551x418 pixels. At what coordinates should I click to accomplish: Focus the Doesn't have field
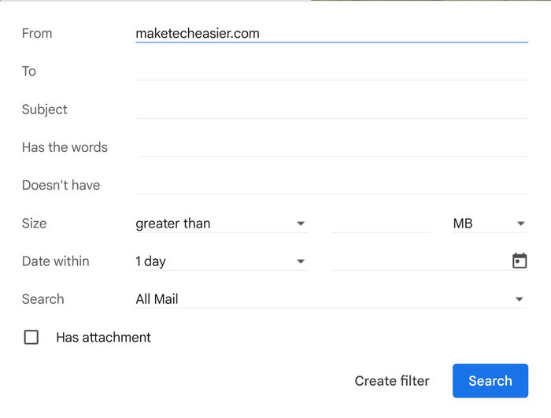(331, 185)
